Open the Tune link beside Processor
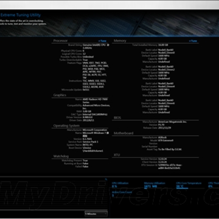This screenshot has height=219, width=219. 102,41
